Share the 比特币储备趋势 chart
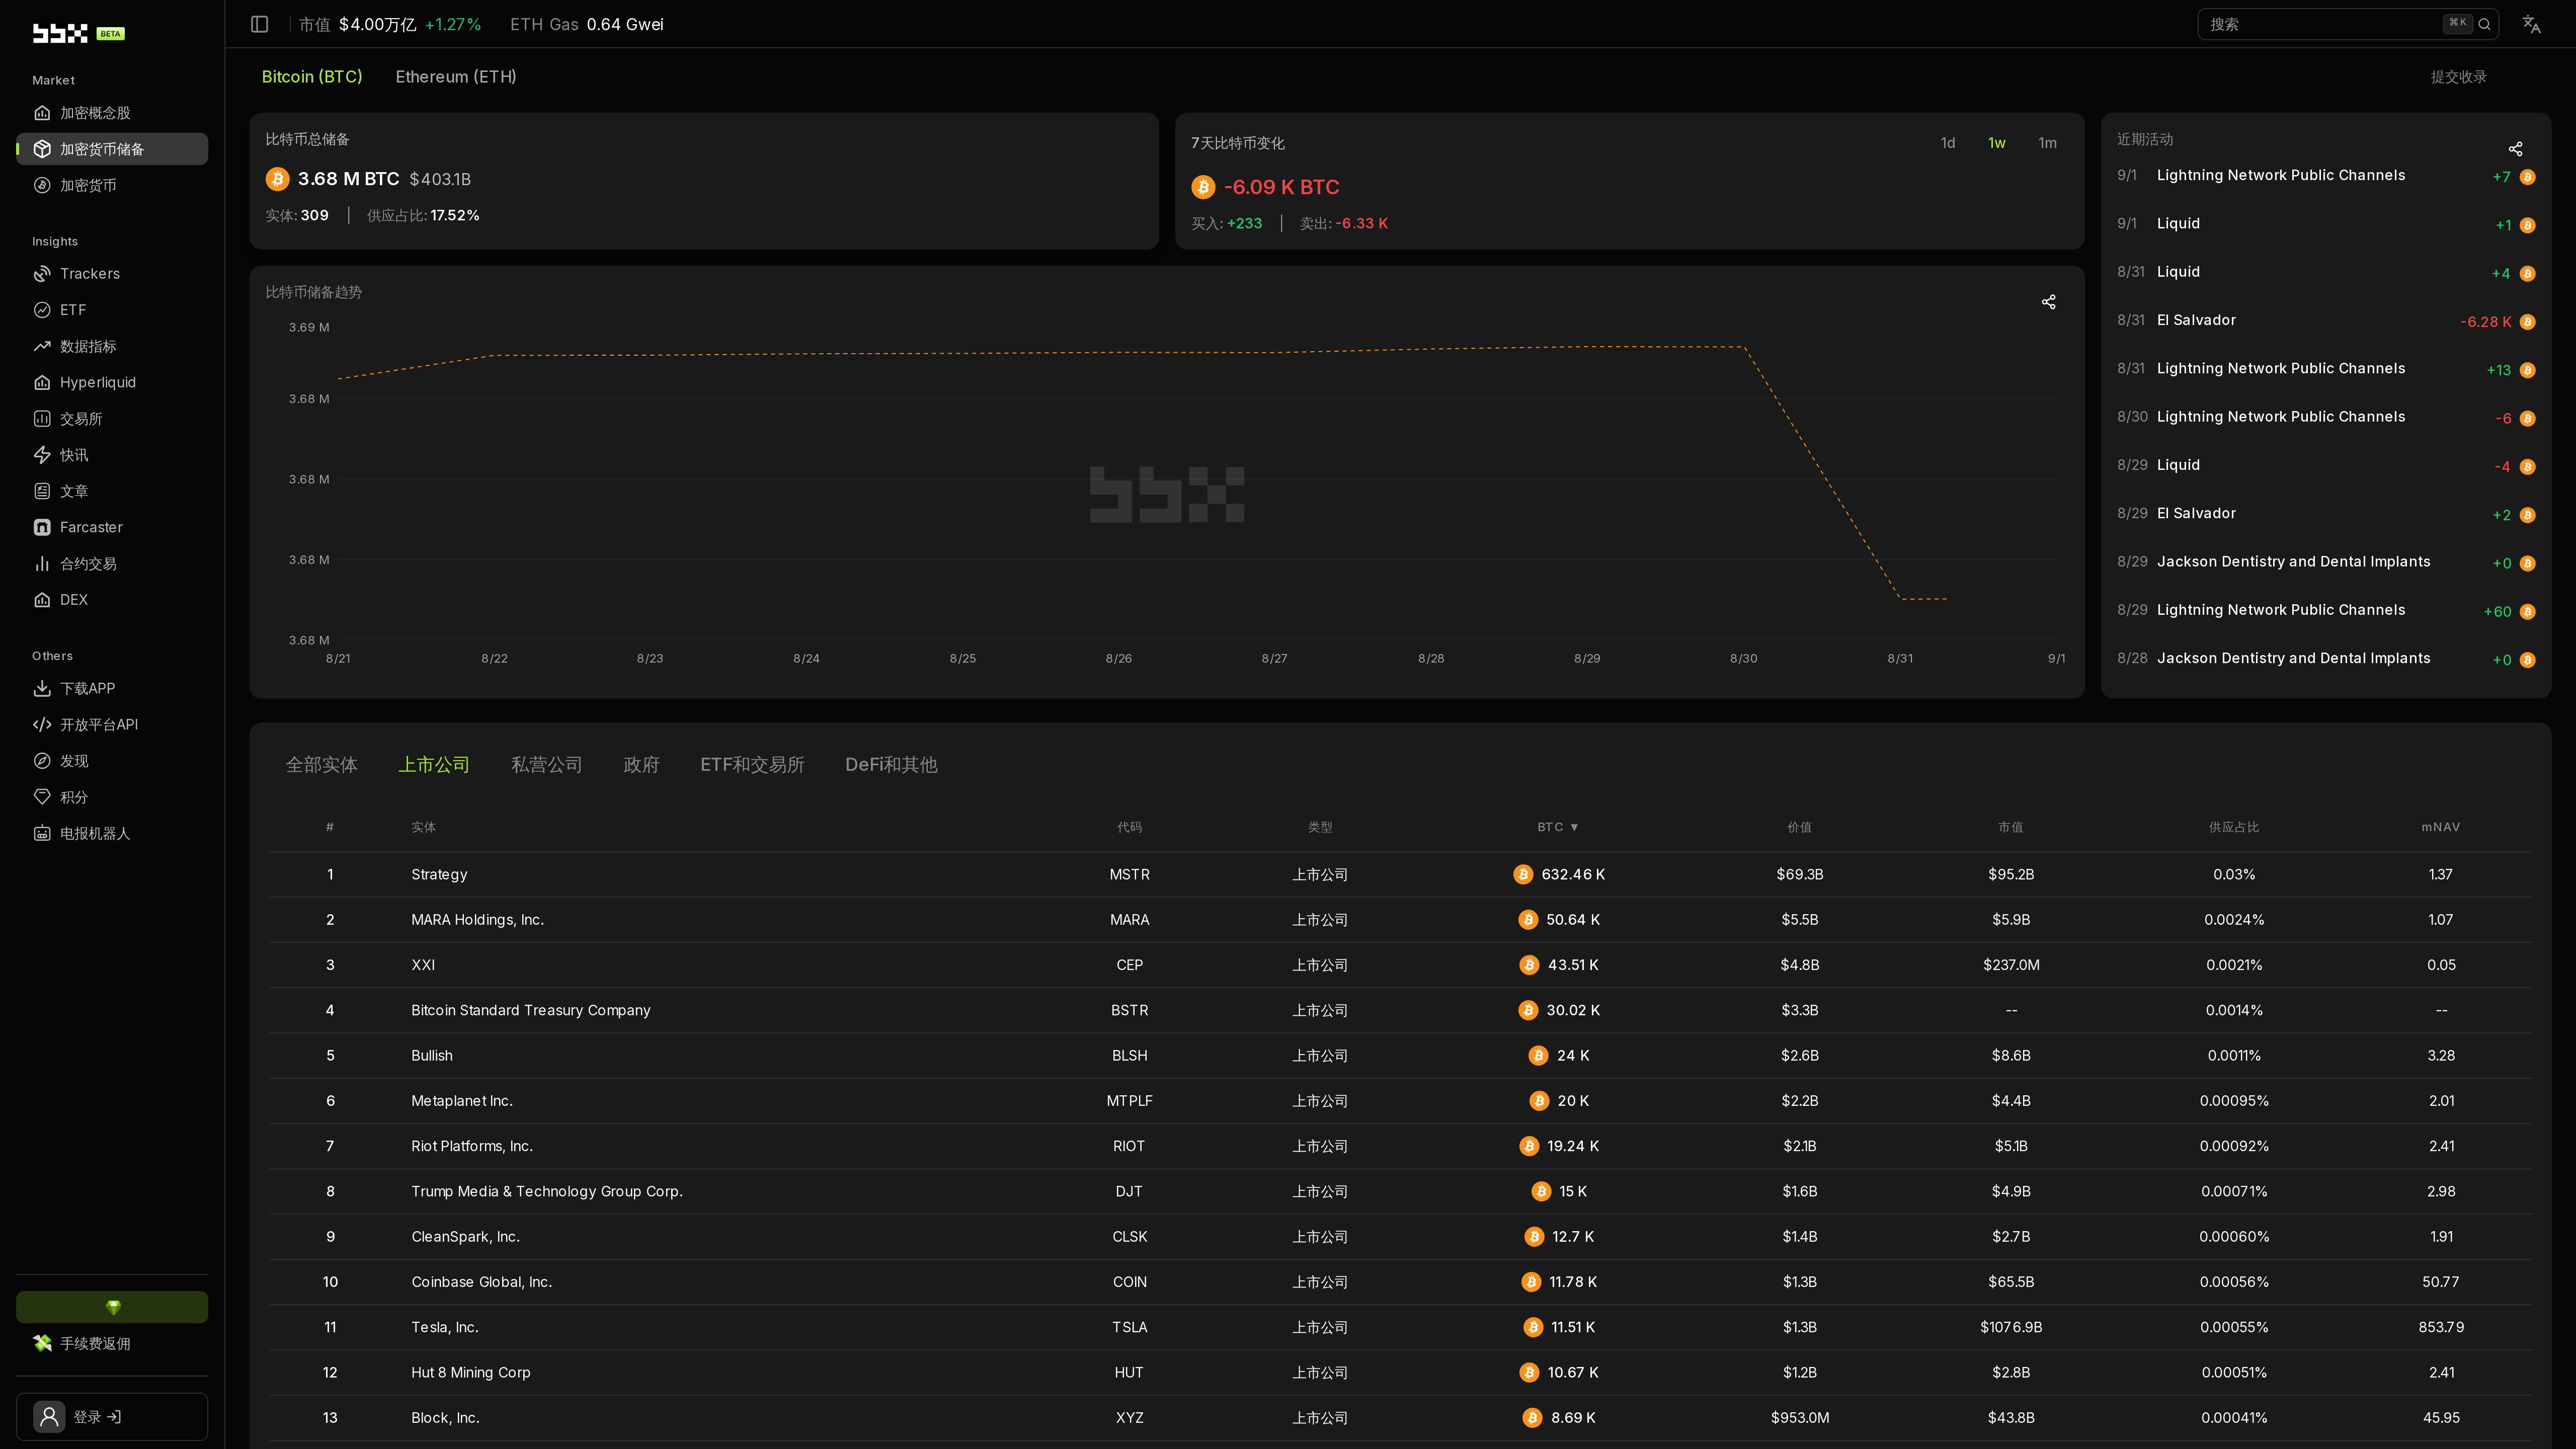The width and height of the screenshot is (2576, 1449). pos(2048,302)
